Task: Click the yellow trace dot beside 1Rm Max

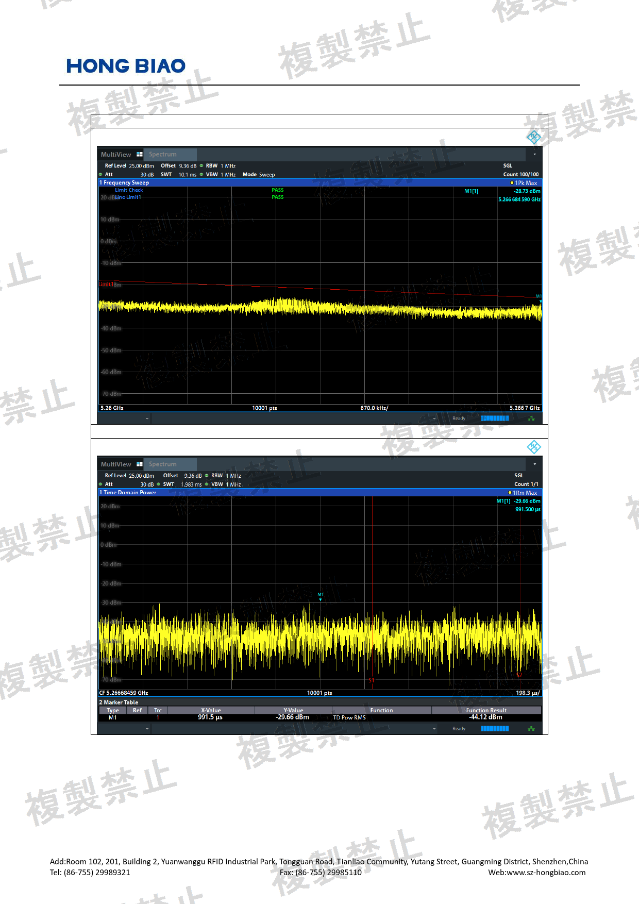Action: click(510, 493)
